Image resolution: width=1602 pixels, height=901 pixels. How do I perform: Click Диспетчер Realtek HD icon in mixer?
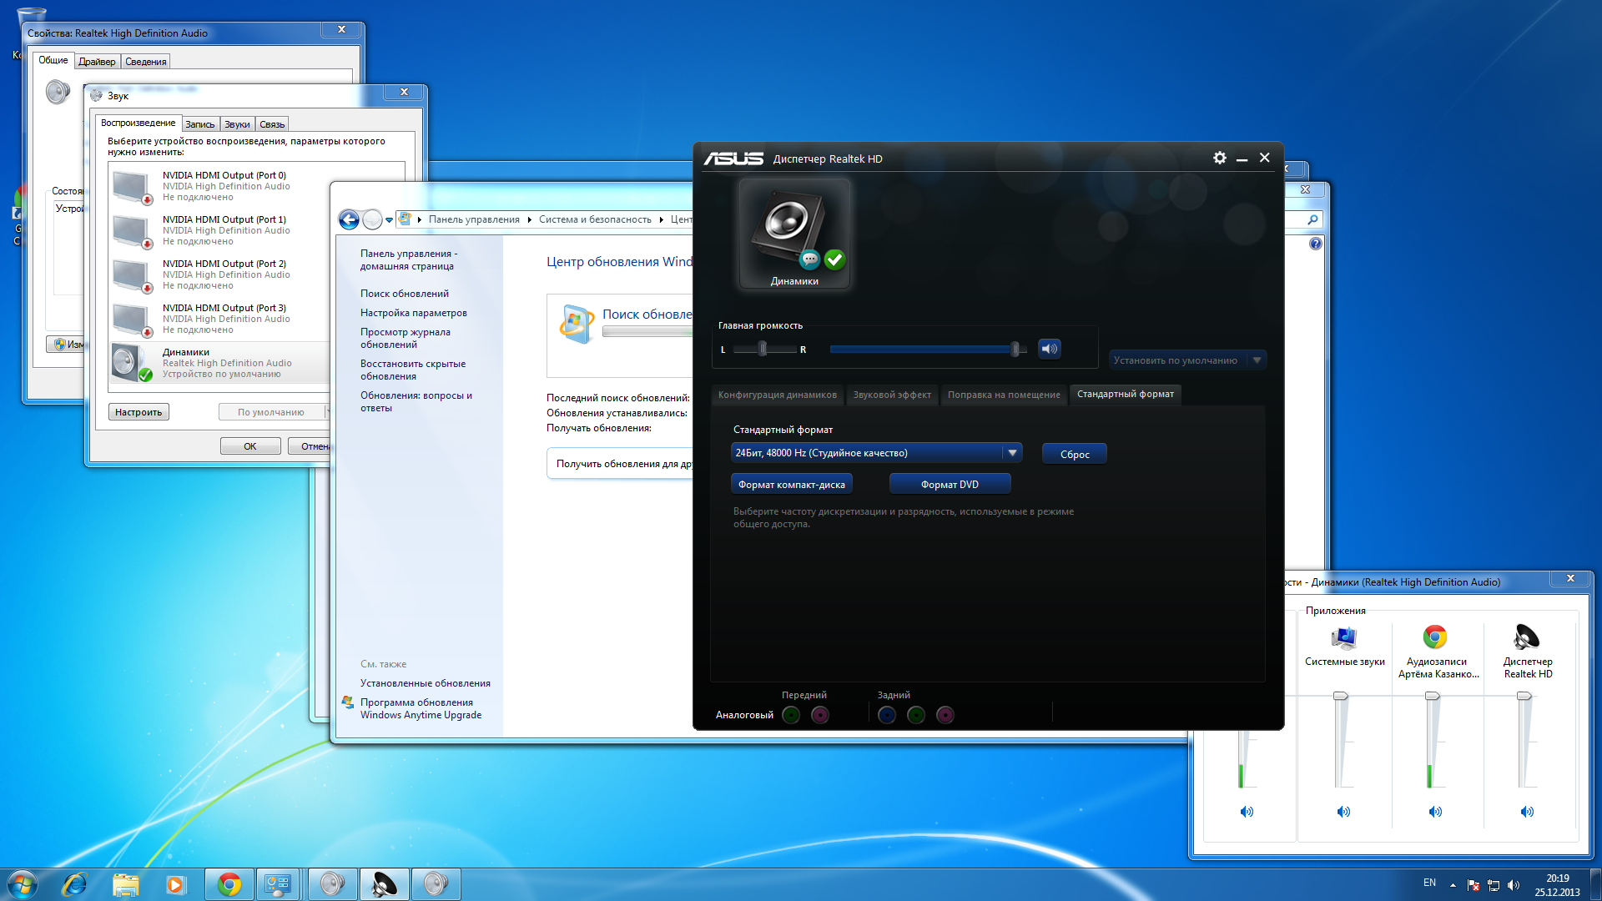[1527, 637]
